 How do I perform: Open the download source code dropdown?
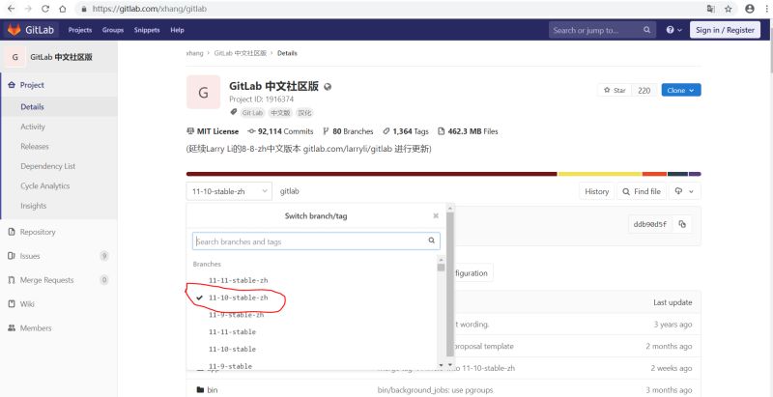pos(685,191)
